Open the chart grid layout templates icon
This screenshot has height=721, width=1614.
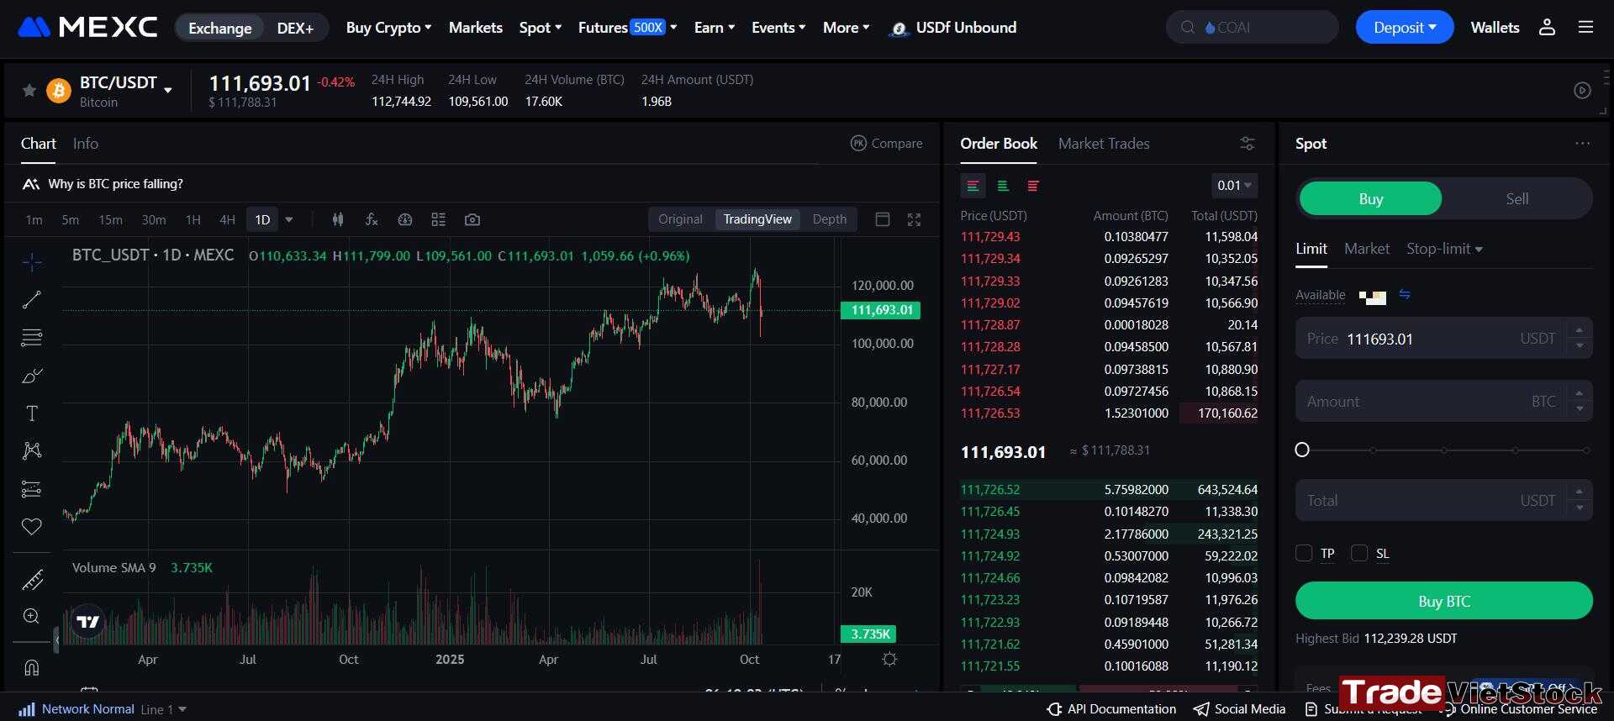(439, 219)
